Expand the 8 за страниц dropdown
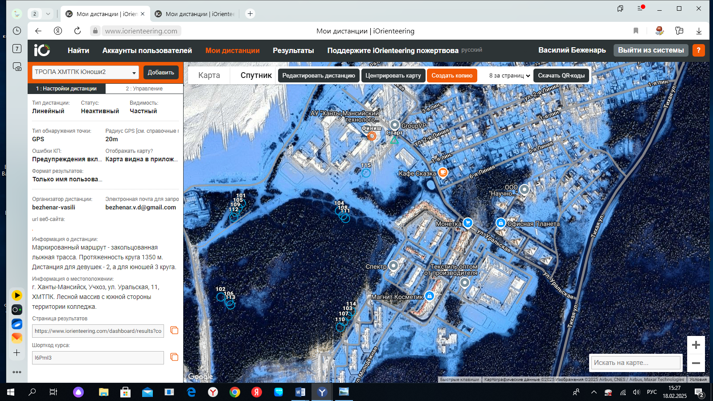This screenshot has height=401, width=713. (x=509, y=76)
